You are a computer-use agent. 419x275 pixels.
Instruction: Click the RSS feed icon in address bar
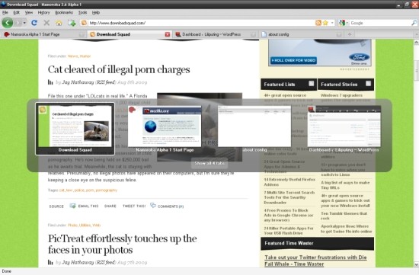[318, 23]
